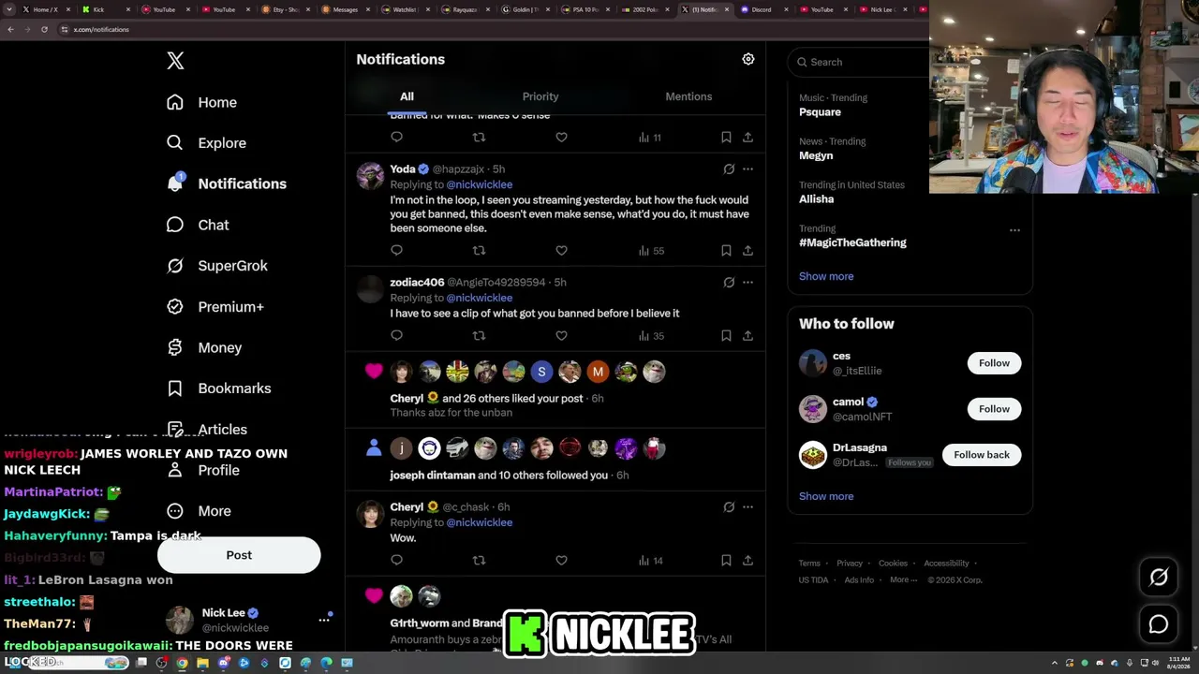
Task: Bookmark Cheryl's "Wow." post
Action: tap(726, 561)
